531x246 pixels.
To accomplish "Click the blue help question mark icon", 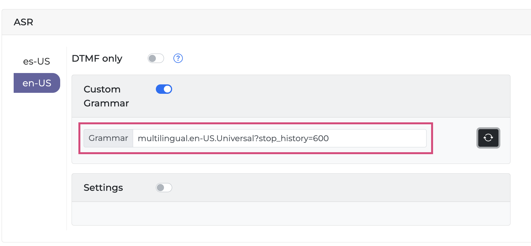I will [178, 58].
